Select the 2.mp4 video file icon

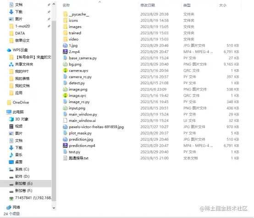[x=65, y=52]
